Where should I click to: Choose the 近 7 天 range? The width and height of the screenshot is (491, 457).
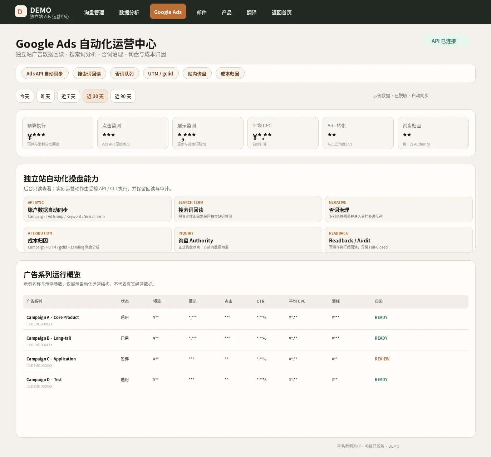[x=69, y=96]
